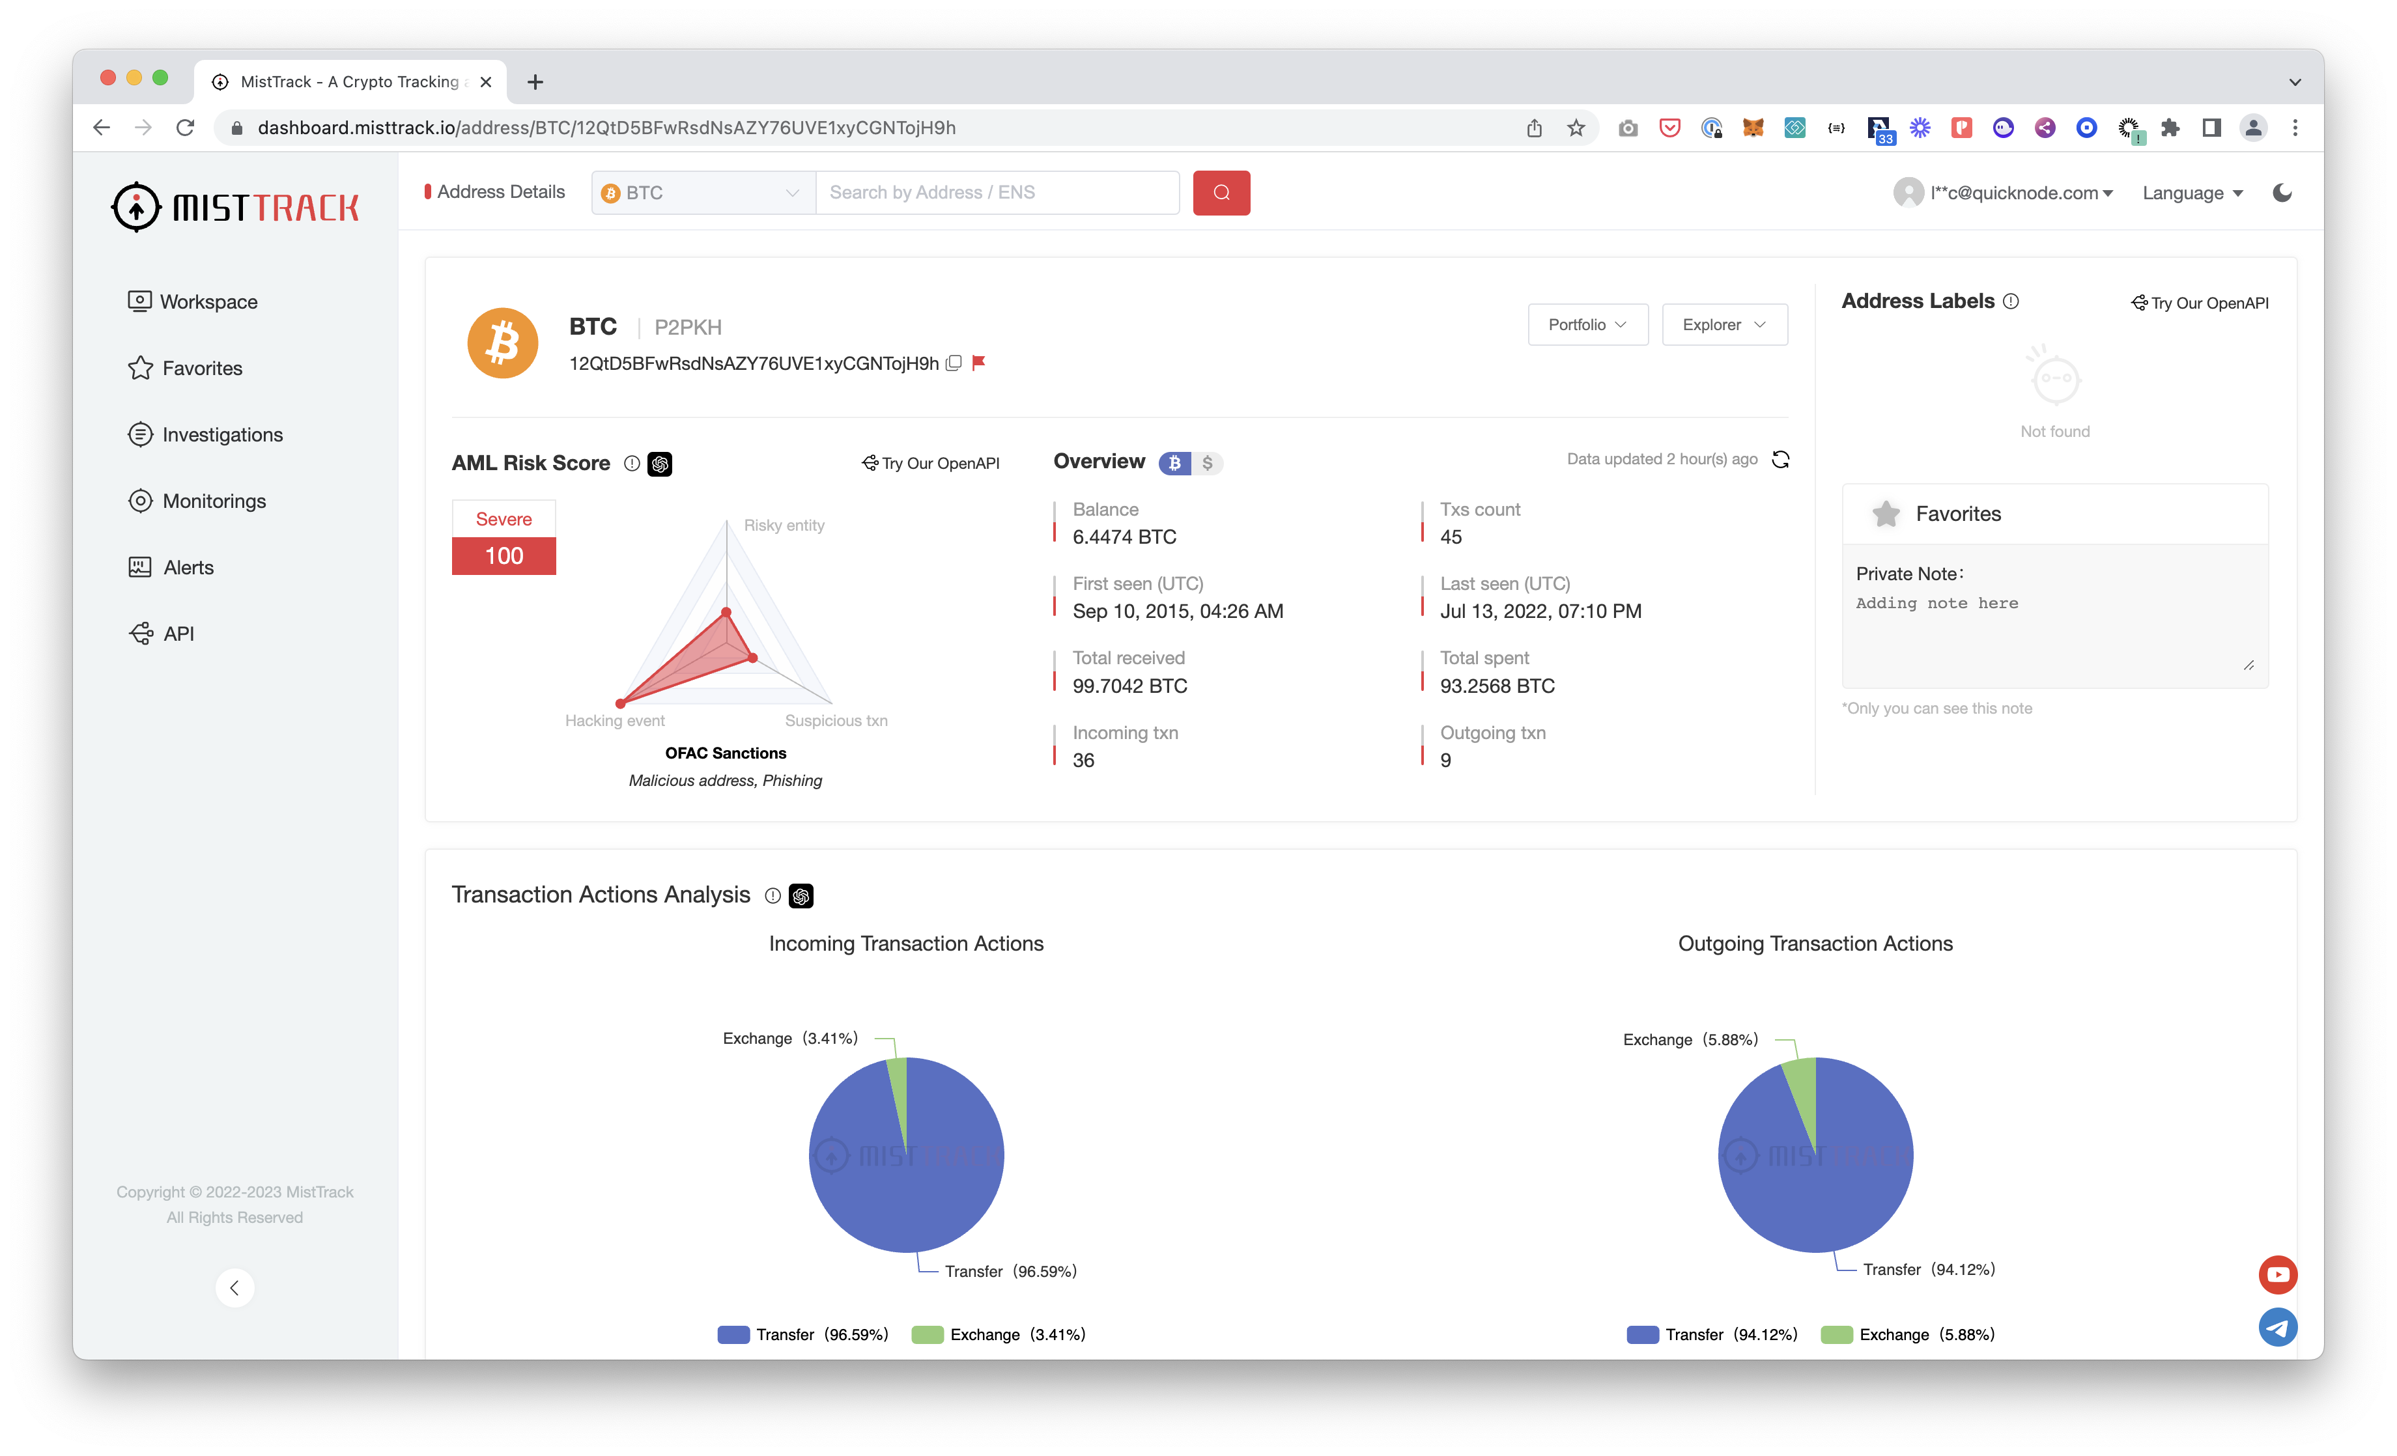Reload the page
The width and height of the screenshot is (2397, 1456).
(185, 128)
